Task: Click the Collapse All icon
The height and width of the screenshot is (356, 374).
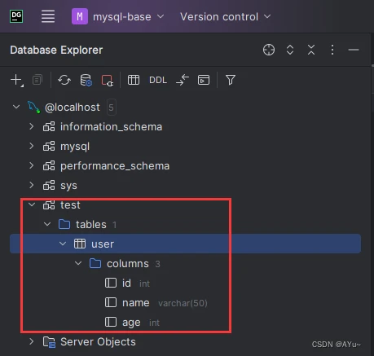Action: (x=311, y=50)
